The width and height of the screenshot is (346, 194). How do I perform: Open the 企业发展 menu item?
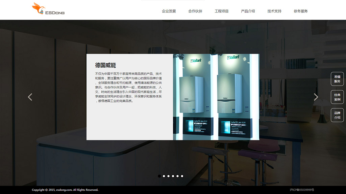[169, 11]
